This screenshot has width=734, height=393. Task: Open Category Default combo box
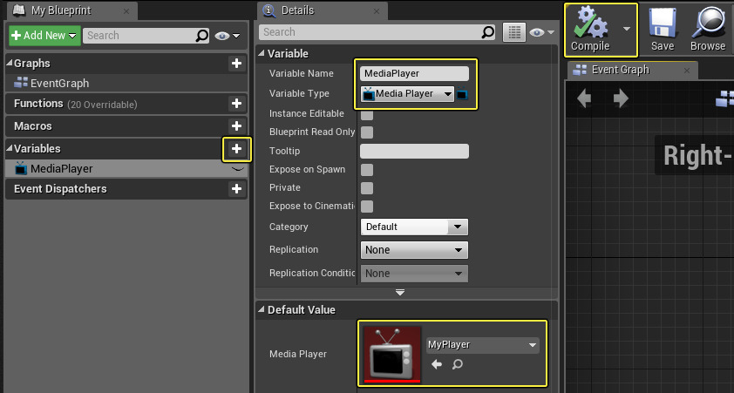(x=414, y=227)
